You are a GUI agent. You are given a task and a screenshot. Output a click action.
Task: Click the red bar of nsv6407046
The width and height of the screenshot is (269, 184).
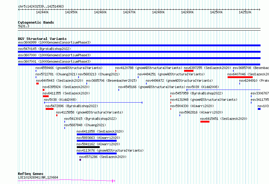(240, 77)
